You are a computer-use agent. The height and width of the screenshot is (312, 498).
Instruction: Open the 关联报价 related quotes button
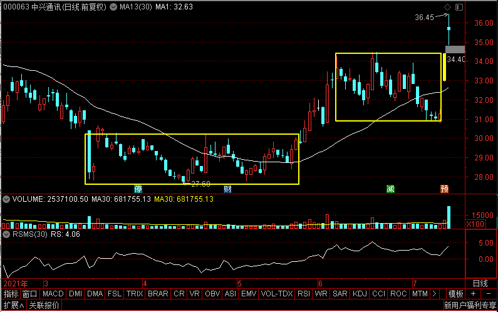[44, 305]
